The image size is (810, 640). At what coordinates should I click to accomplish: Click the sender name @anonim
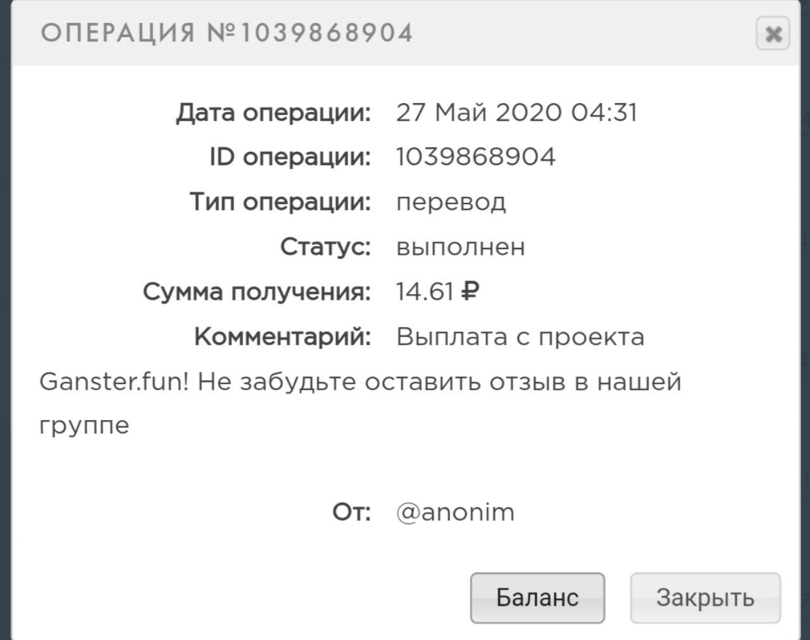pyautogui.click(x=456, y=512)
